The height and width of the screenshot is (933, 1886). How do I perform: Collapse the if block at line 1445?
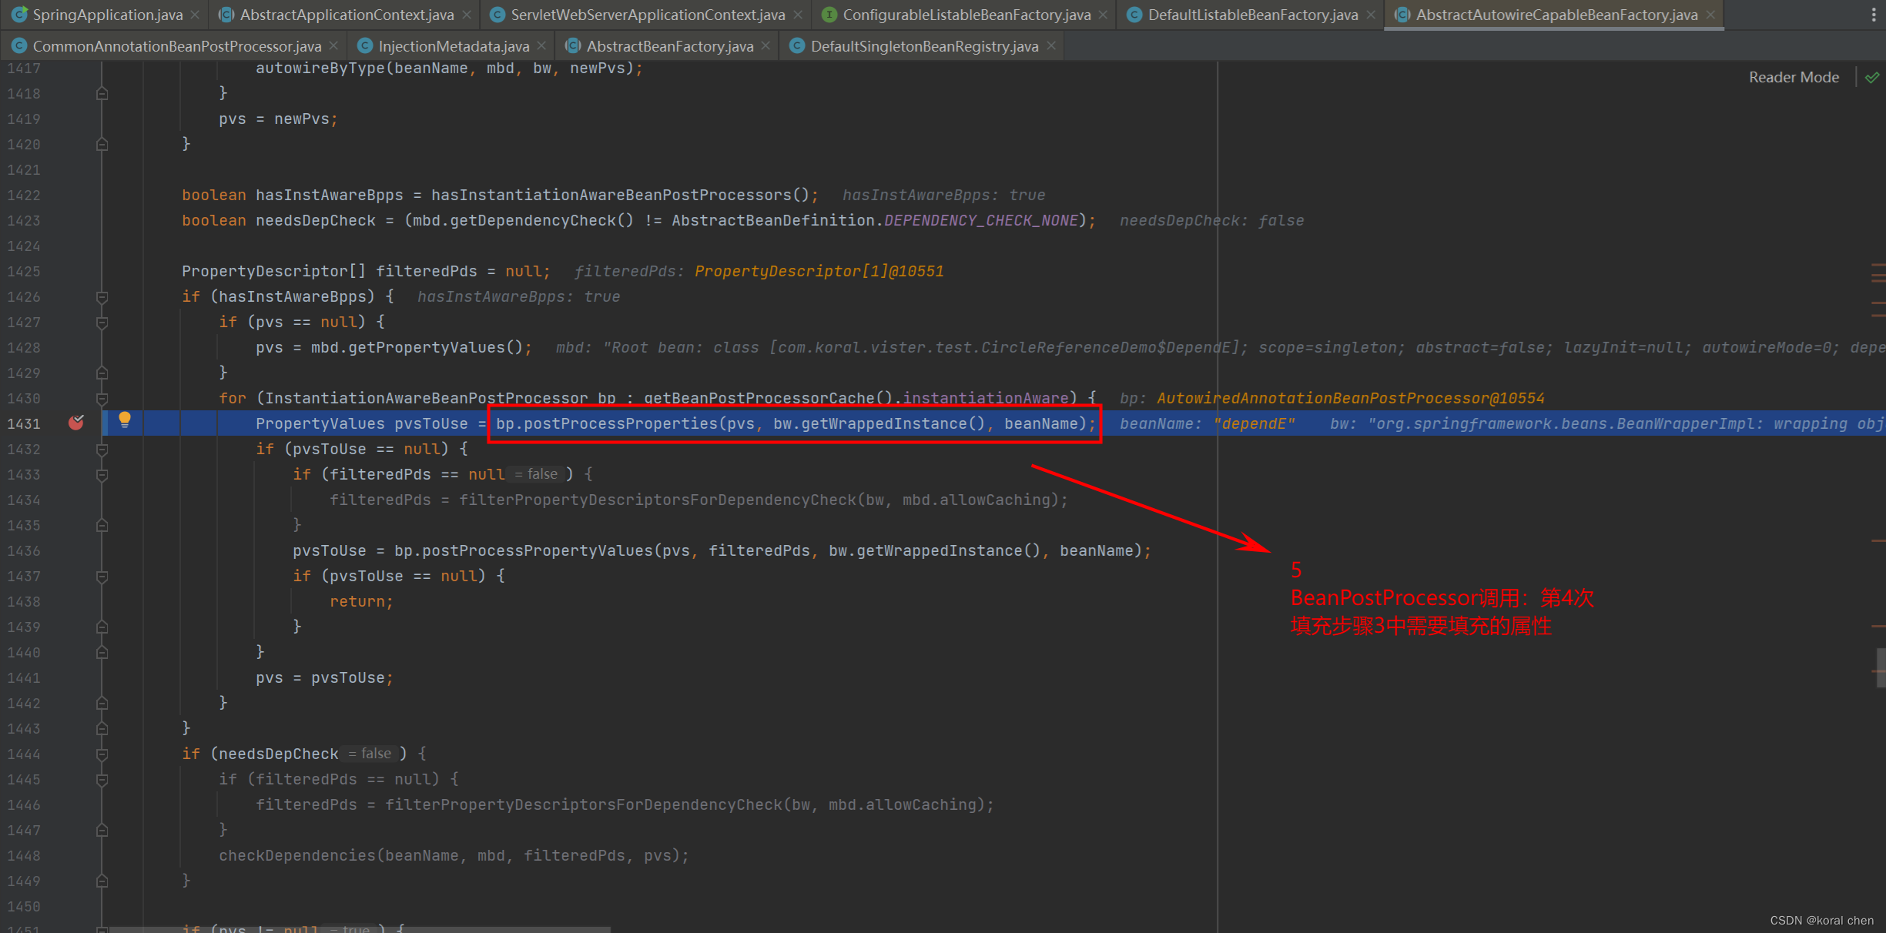coord(102,780)
